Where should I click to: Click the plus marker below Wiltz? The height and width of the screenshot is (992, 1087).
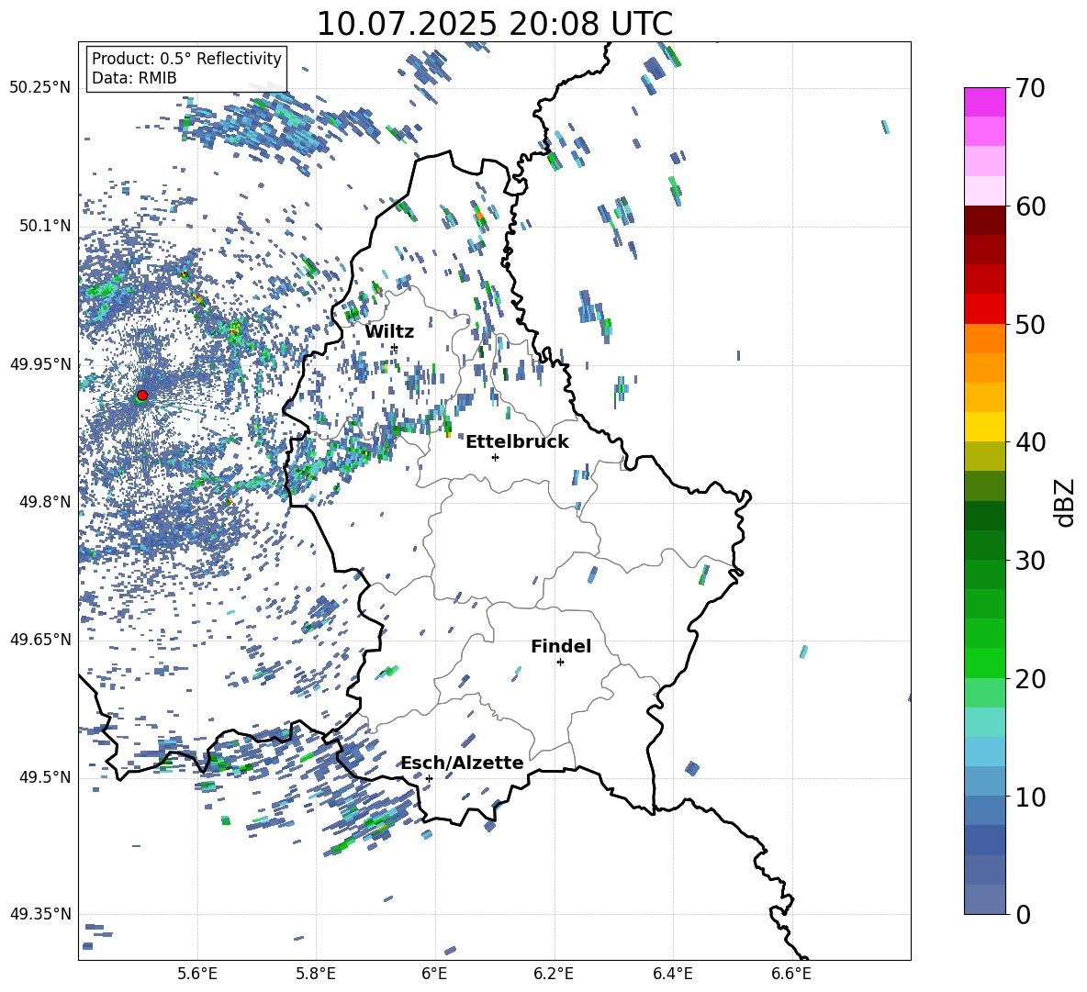pos(394,348)
